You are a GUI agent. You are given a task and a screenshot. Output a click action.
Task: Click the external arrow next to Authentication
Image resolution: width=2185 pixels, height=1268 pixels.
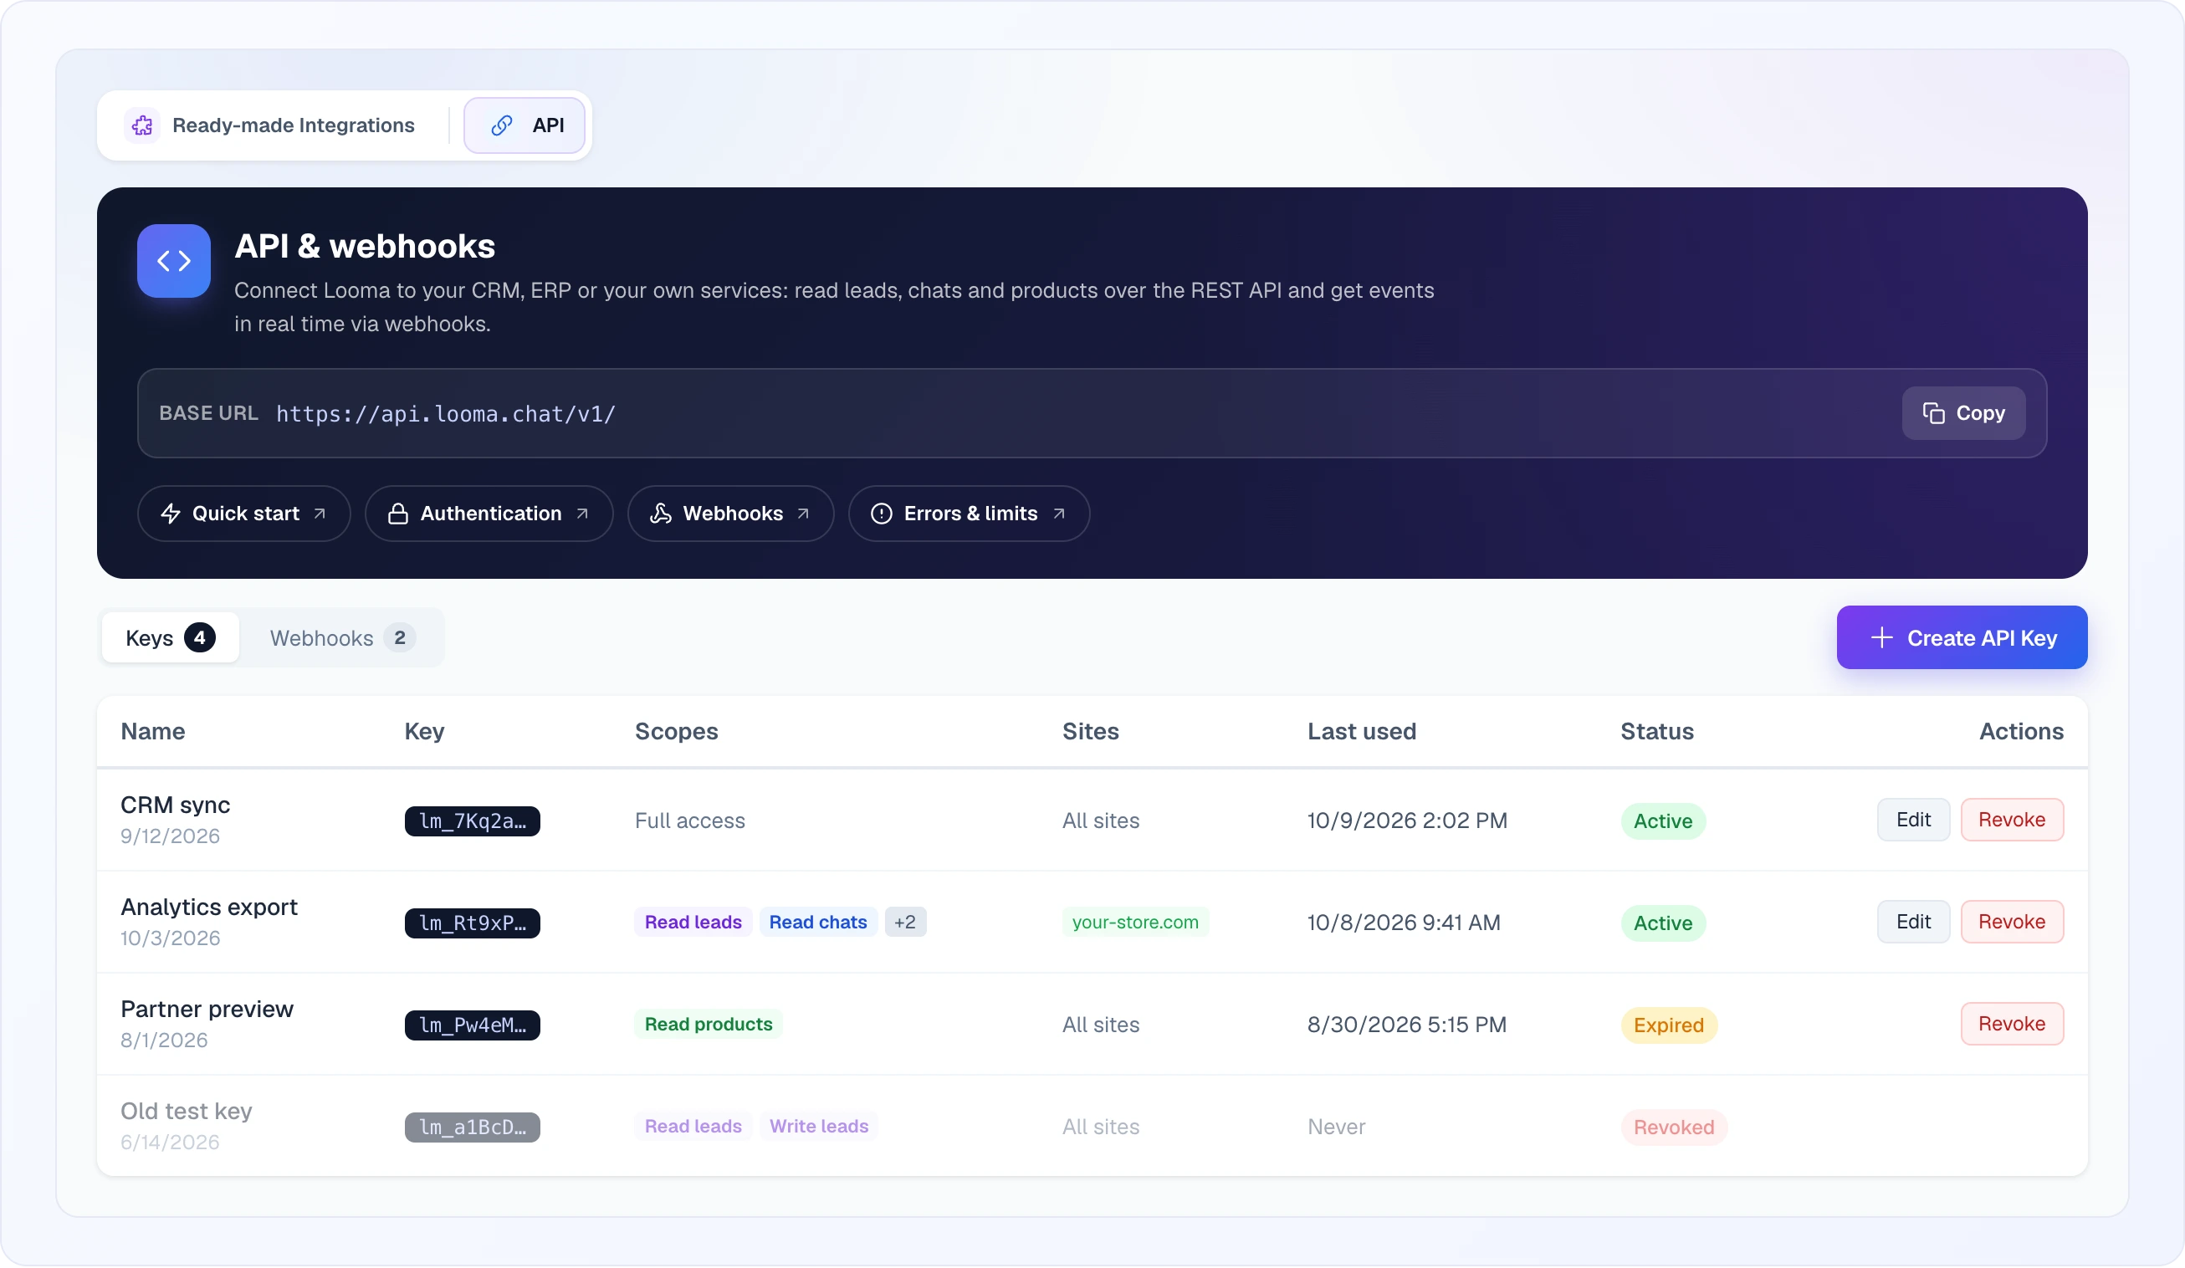(x=583, y=514)
